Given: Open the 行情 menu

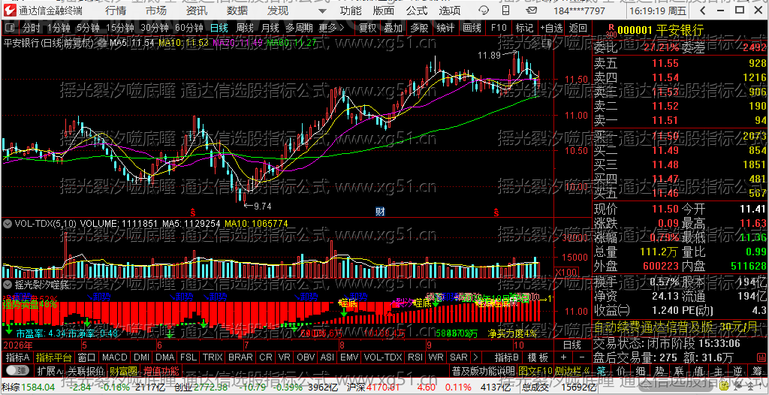Looking at the screenshot, I should pos(116,11).
